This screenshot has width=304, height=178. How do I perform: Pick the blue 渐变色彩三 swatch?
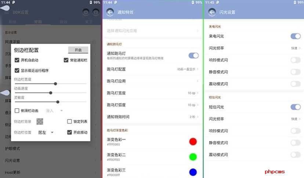click(x=193, y=172)
